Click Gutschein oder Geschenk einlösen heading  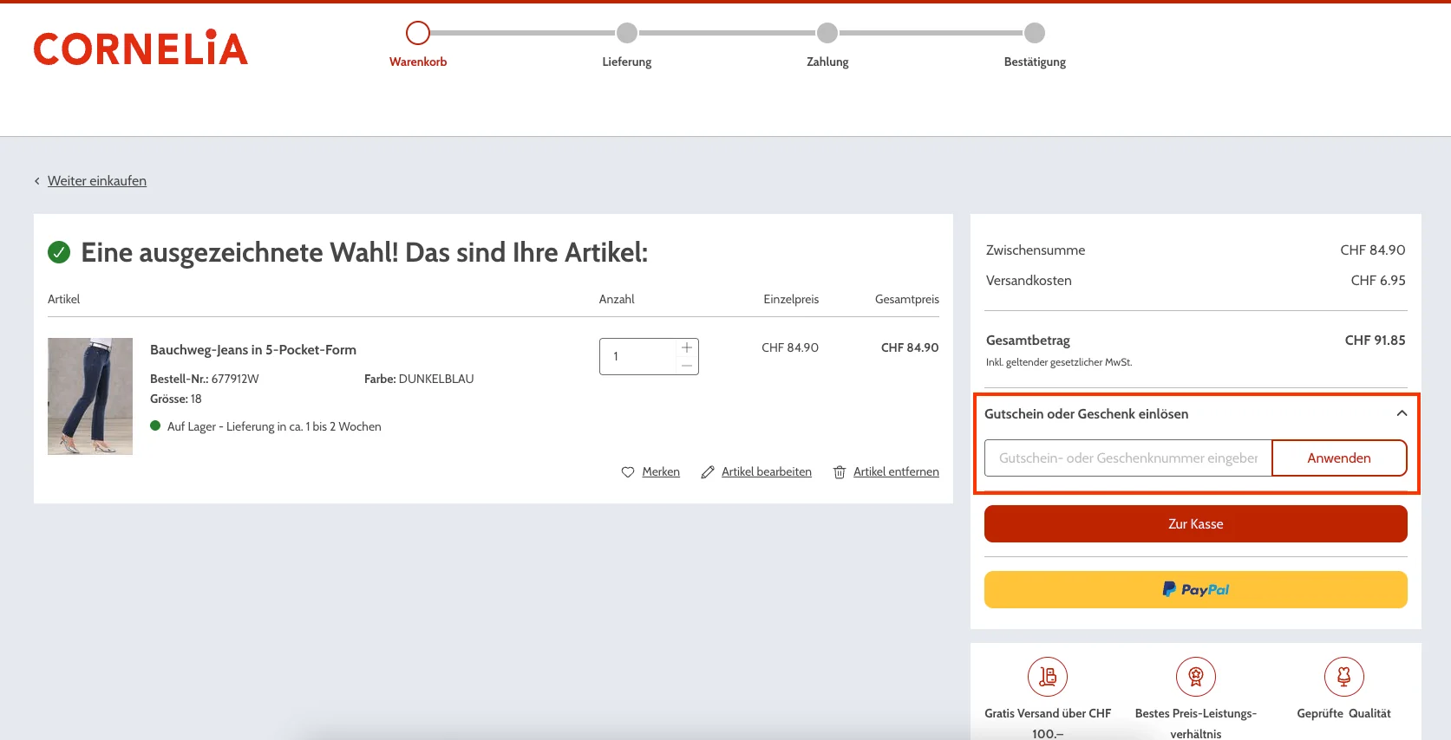tap(1086, 413)
